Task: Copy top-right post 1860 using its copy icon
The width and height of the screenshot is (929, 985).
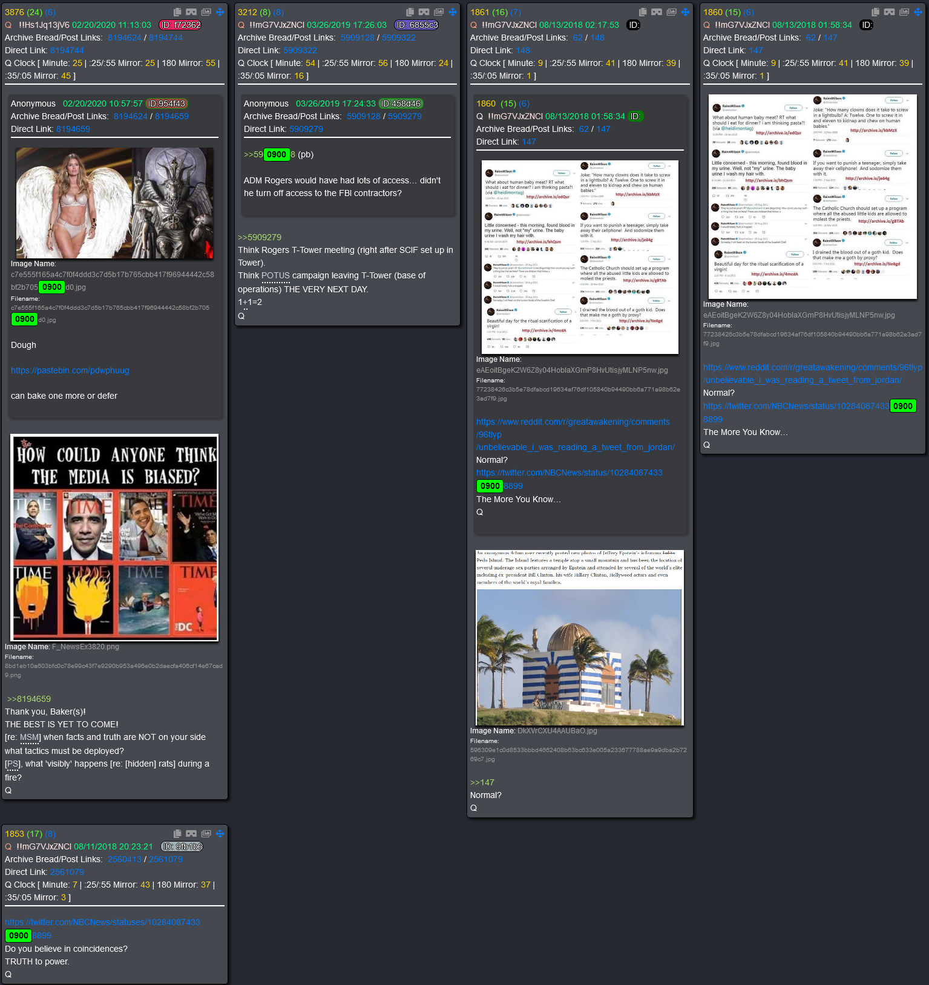Action: click(x=875, y=12)
